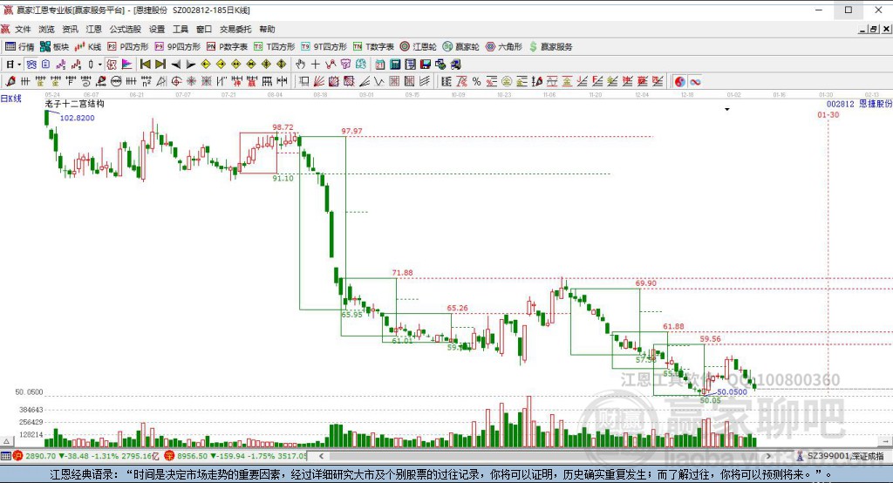Click the 2890.70 index value in status bar
Image resolution: width=893 pixels, height=483 pixels.
pyautogui.click(x=40, y=456)
